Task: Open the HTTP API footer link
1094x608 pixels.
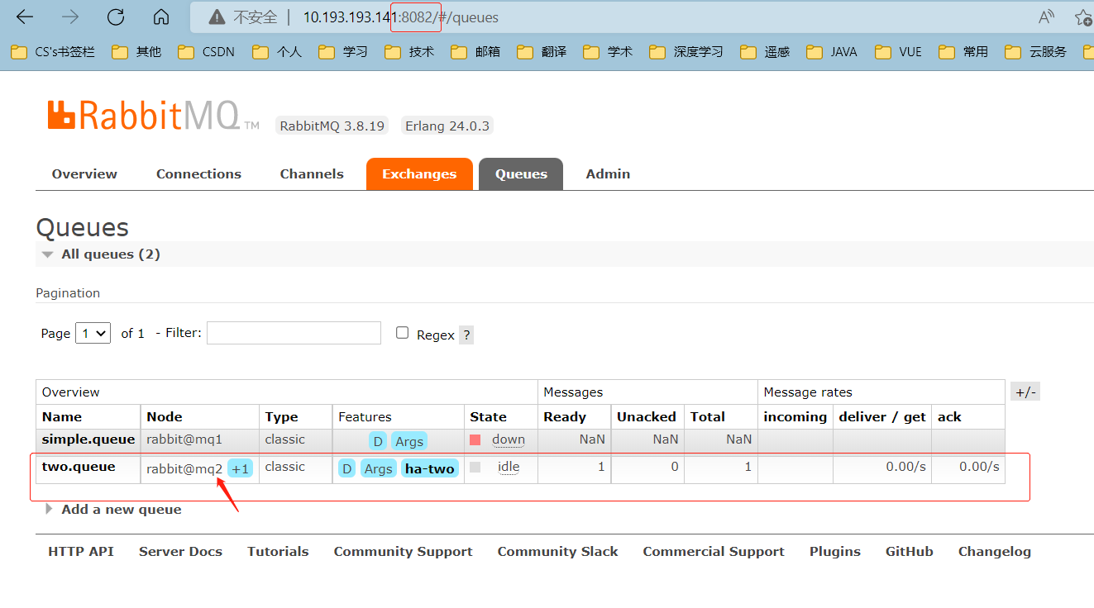Action: point(81,552)
